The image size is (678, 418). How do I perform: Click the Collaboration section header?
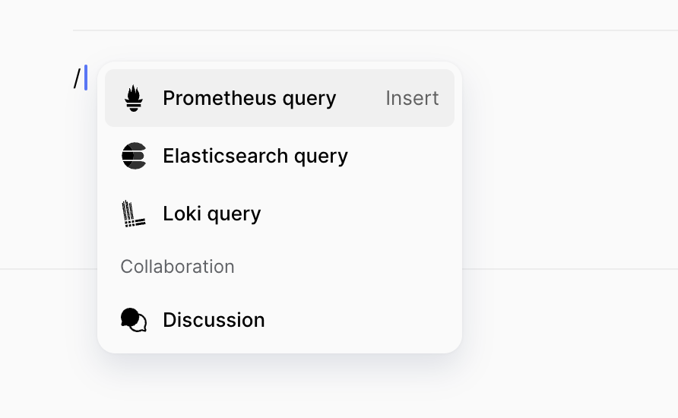pos(177,267)
